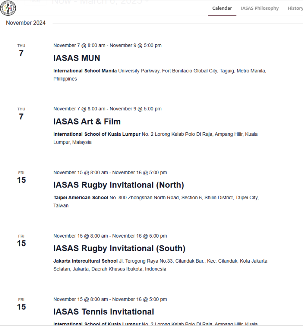Click the IASAS MUN date and time text
303x326 pixels.
107,45
